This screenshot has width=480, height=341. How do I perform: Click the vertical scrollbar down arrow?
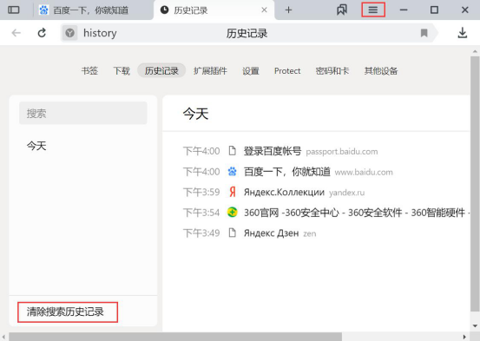pyautogui.click(x=475, y=325)
